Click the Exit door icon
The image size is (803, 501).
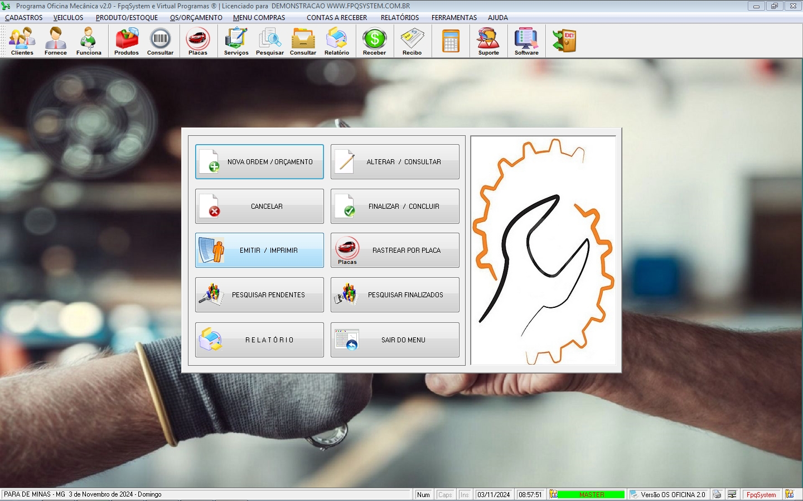click(x=564, y=41)
